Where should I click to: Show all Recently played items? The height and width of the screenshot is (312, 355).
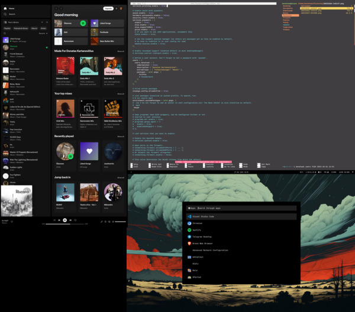click(121, 136)
